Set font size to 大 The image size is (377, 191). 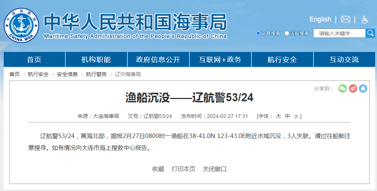point(279,116)
